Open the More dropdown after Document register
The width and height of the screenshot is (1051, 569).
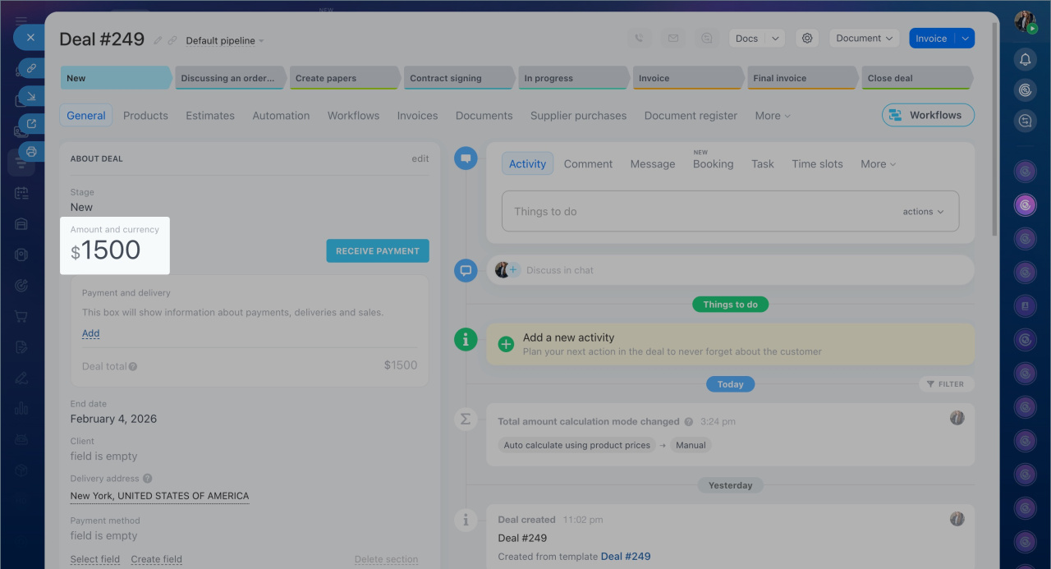(x=772, y=116)
